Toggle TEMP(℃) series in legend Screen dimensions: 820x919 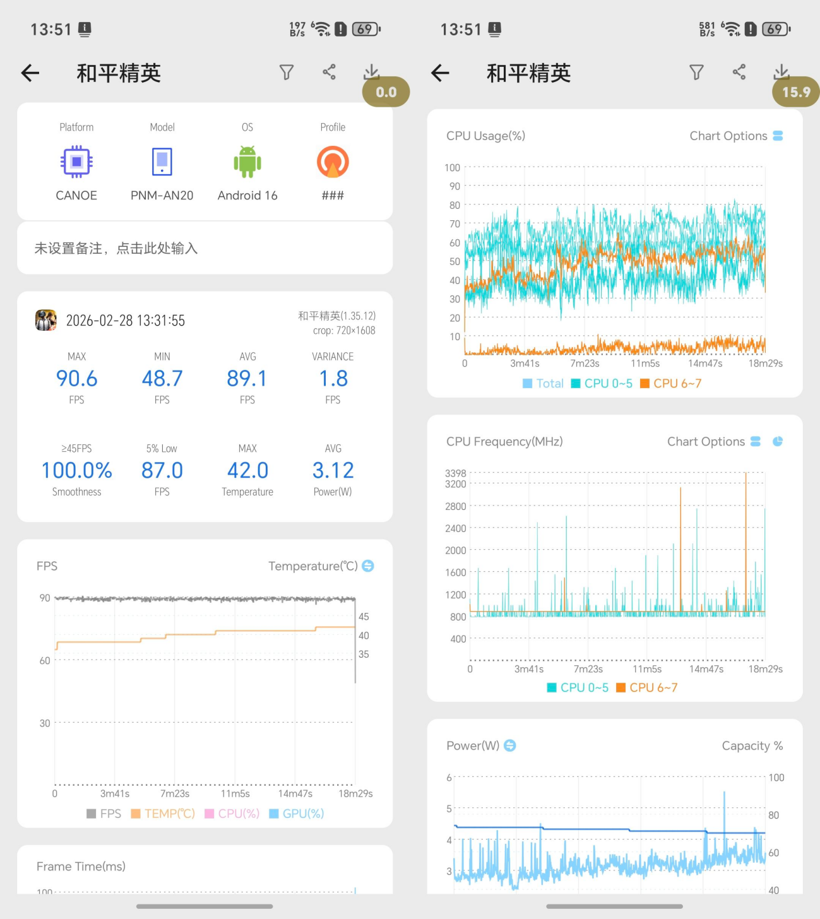tap(163, 814)
